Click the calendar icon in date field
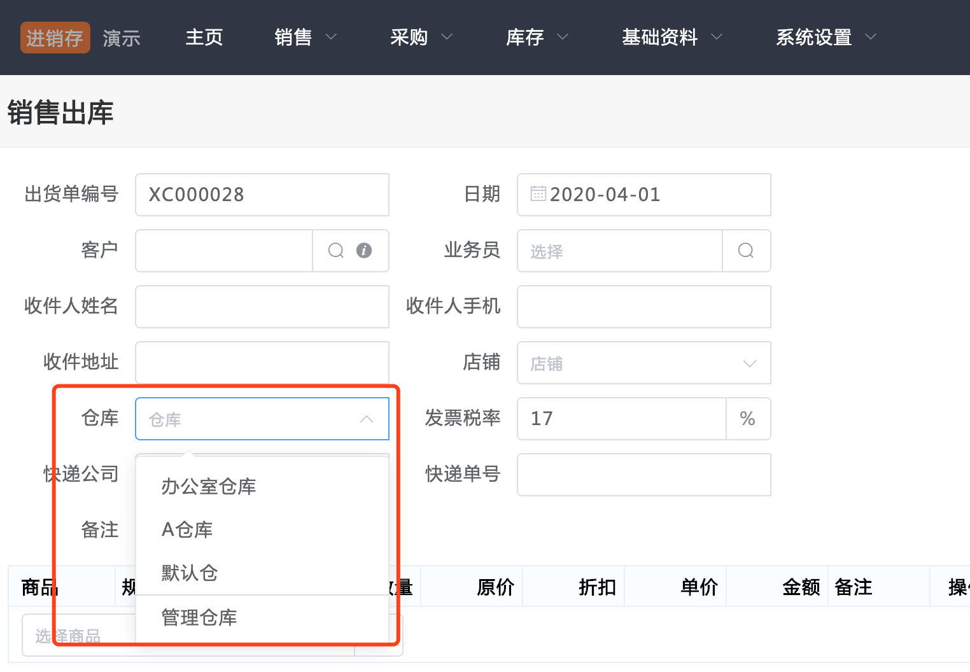 (x=538, y=193)
